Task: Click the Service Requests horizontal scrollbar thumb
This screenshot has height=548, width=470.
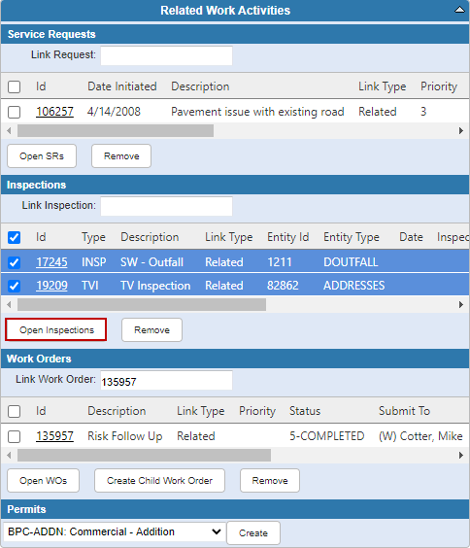Action: pos(116,131)
